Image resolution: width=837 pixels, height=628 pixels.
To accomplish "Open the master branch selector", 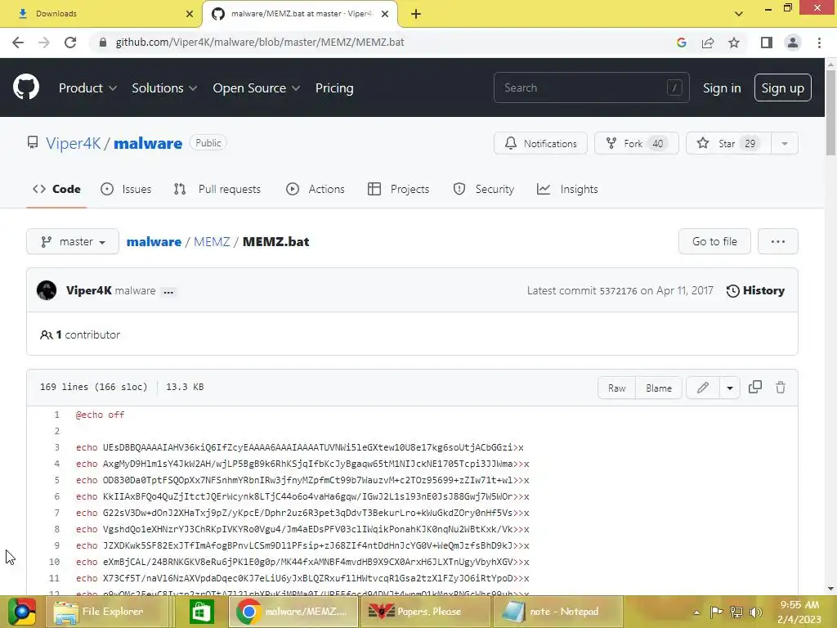I will pyautogui.click(x=73, y=241).
